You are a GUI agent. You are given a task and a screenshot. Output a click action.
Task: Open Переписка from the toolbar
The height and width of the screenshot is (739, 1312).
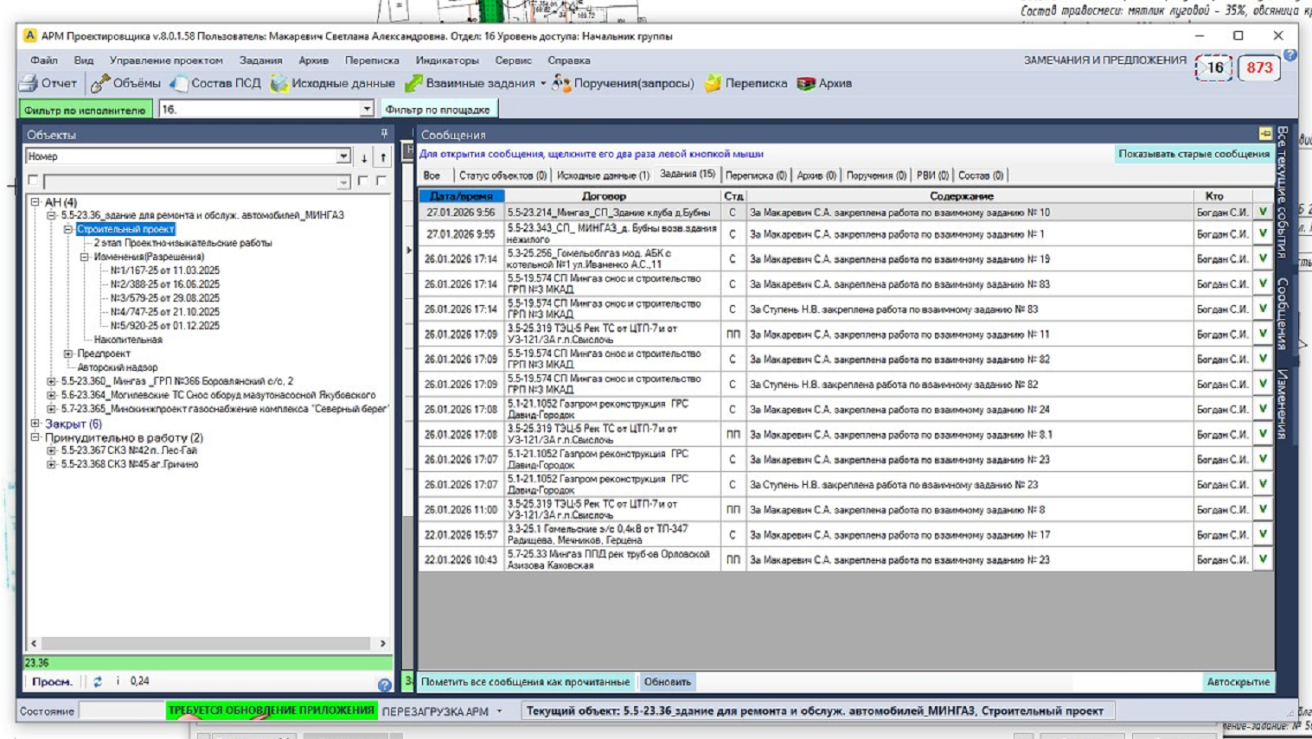coord(714,84)
